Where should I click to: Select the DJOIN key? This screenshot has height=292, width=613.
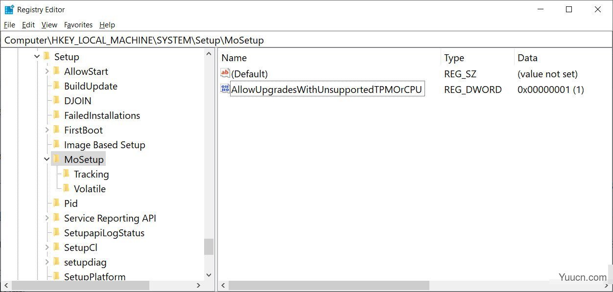[x=77, y=101]
